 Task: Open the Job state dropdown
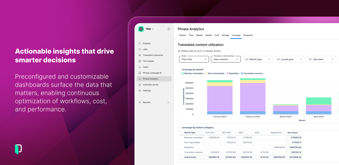321,60
